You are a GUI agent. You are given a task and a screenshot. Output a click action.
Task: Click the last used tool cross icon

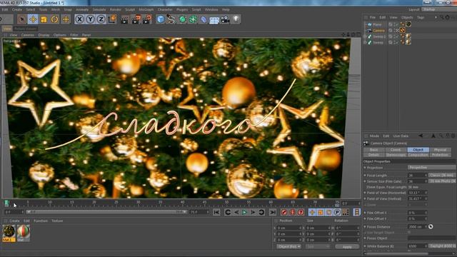tap(66, 19)
